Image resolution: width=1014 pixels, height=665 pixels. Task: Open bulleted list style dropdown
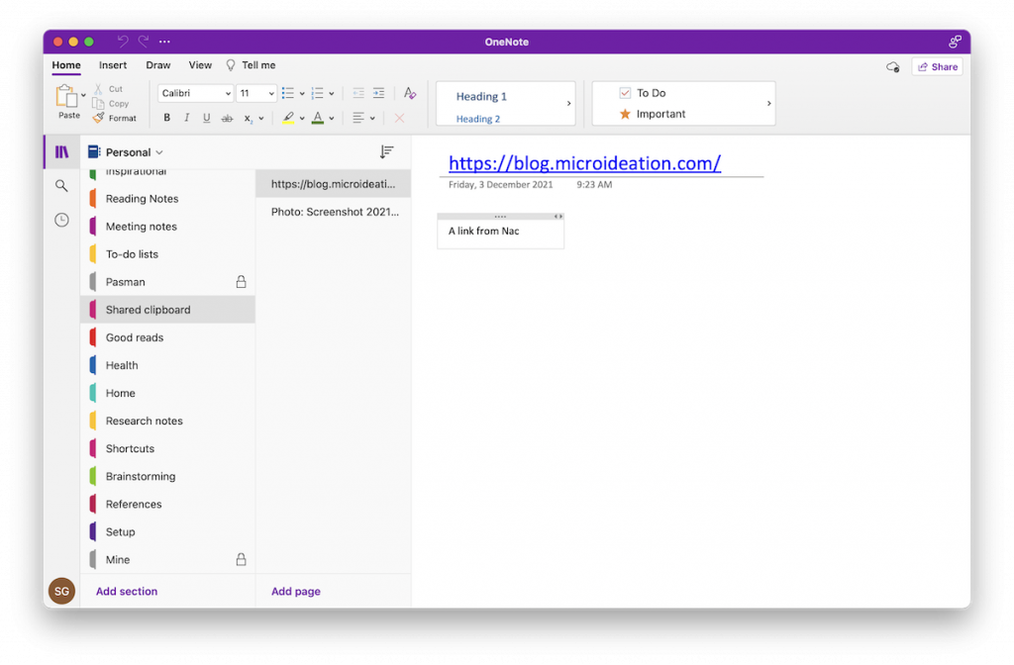[302, 94]
